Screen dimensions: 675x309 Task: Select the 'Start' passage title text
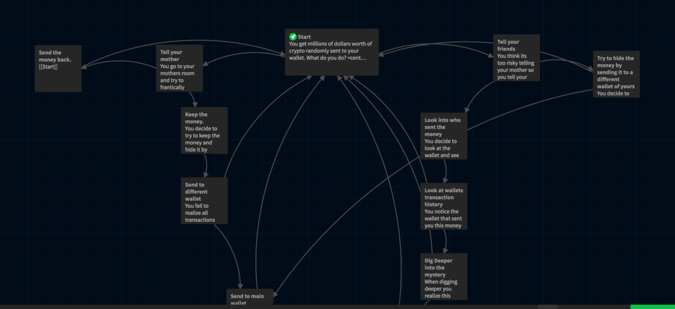[x=304, y=37]
